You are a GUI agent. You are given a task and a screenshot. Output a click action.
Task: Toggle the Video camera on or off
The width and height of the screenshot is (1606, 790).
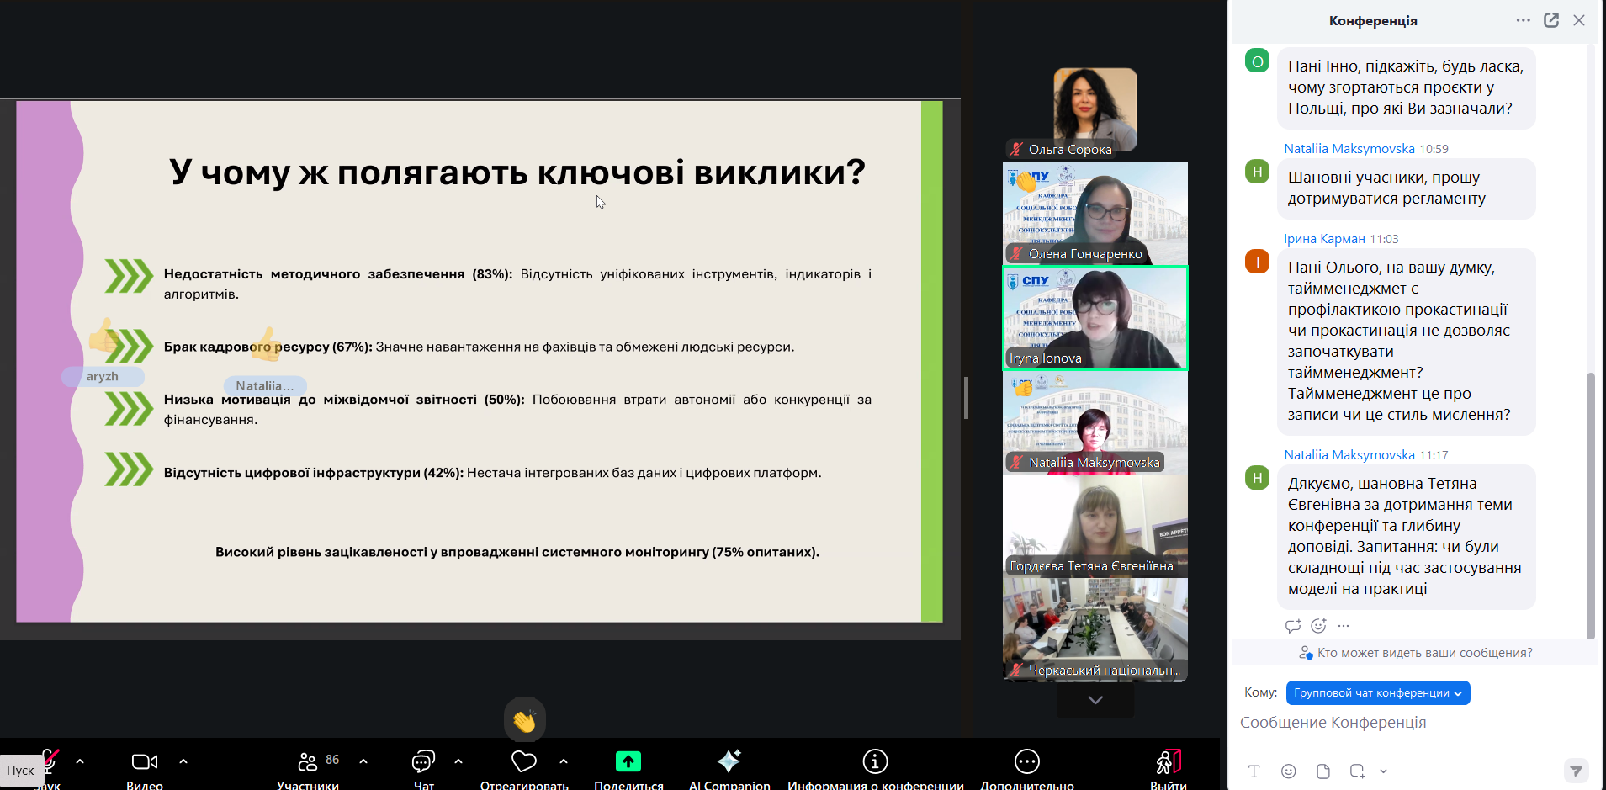click(x=145, y=762)
